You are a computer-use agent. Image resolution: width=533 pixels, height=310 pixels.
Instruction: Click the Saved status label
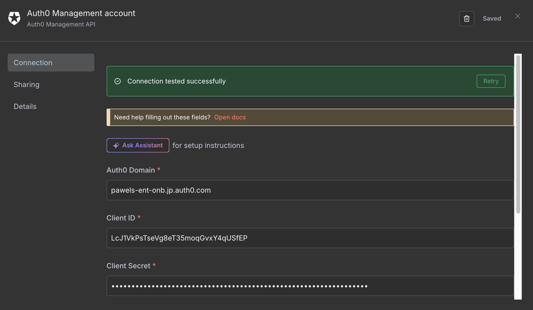pyautogui.click(x=492, y=19)
